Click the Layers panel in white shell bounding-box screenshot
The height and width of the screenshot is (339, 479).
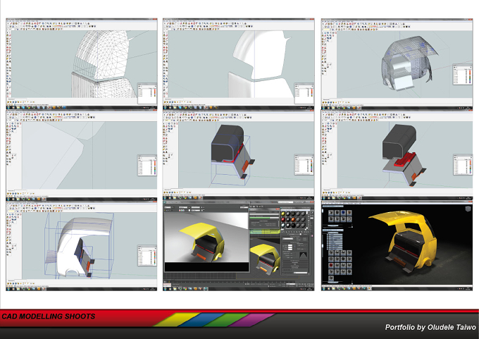[147, 255]
